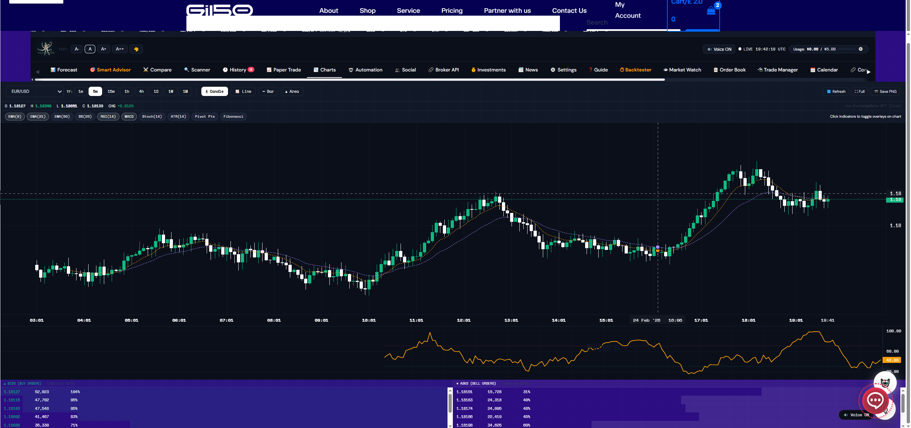Click the Refresh chart button

point(836,91)
